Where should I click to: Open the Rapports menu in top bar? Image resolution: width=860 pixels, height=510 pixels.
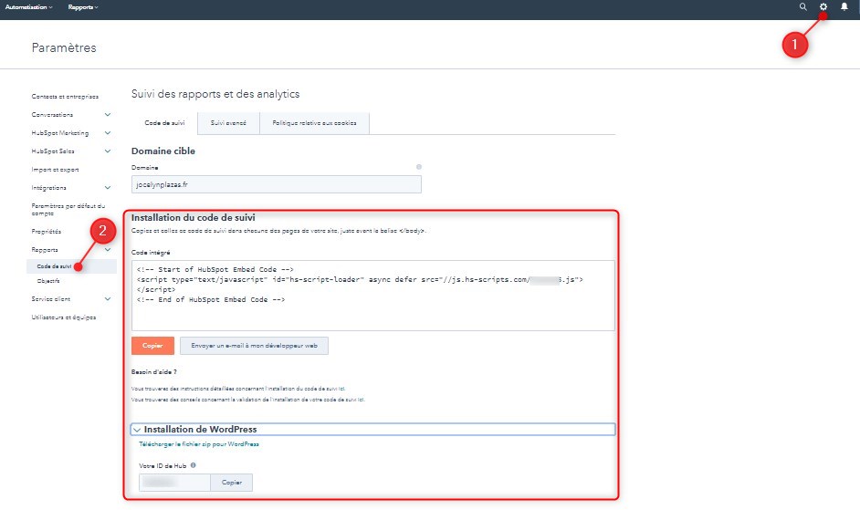click(x=83, y=7)
